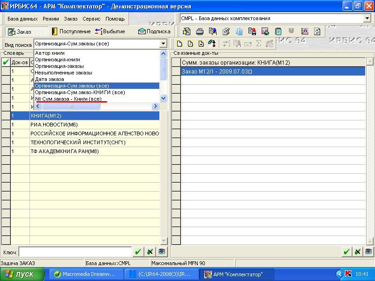
Task: Click the crossed checkmark in the right panel
Action: click(358, 252)
